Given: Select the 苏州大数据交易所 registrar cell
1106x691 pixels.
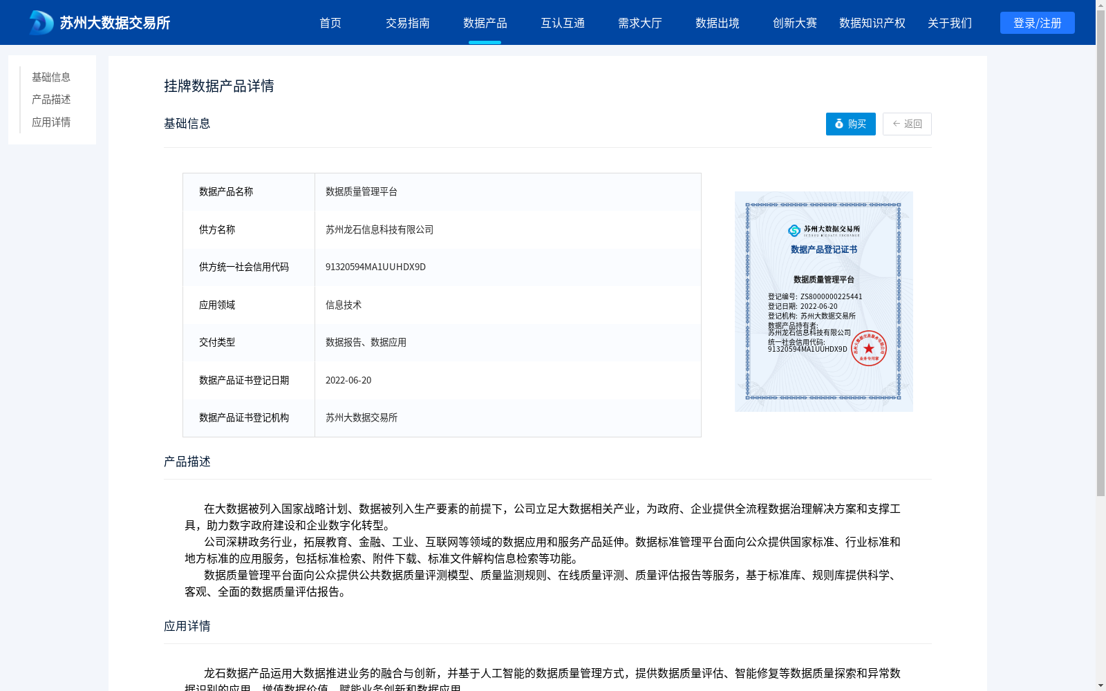Looking at the screenshot, I should point(508,418).
